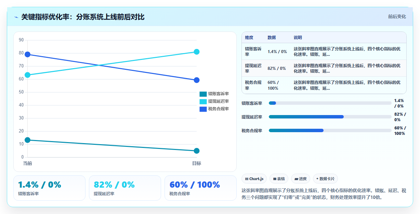Click the 提现延迟率 data point at 当前
This screenshot has width=420, height=214.
pyautogui.click(x=28, y=75)
